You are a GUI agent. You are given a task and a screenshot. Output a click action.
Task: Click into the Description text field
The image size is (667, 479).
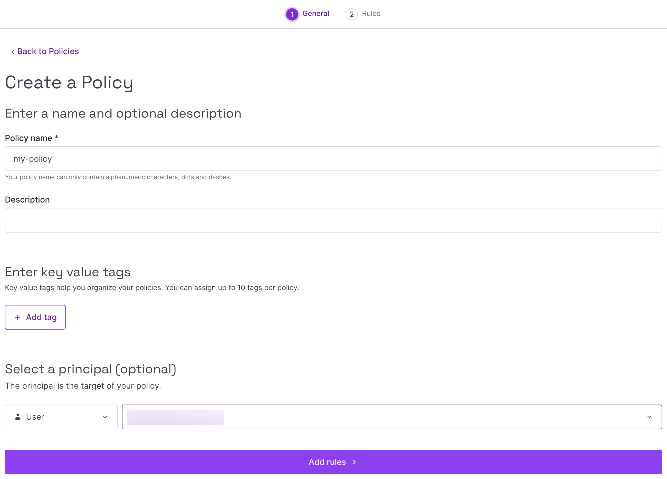pos(333,220)
